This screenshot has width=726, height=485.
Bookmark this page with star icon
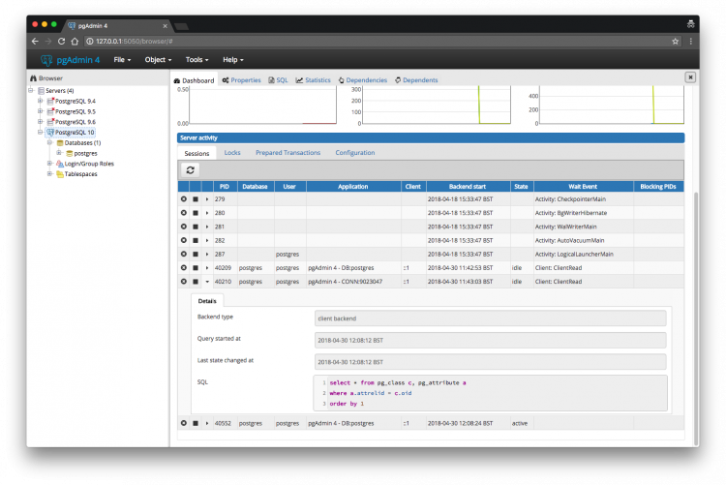[x=675, y=42]
